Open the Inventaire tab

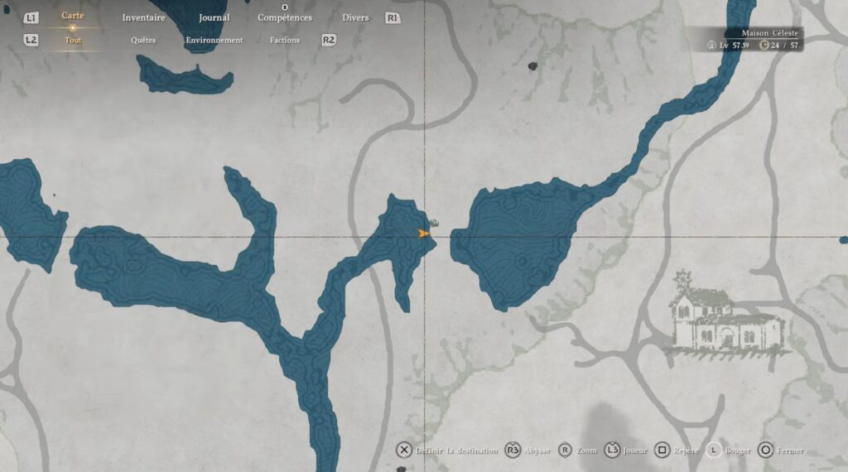[143, 17]
